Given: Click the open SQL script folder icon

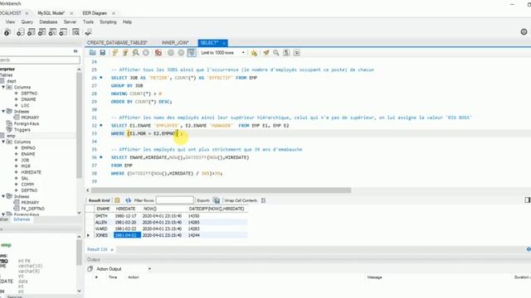Looking at the screenshot, I should (92, 53).
